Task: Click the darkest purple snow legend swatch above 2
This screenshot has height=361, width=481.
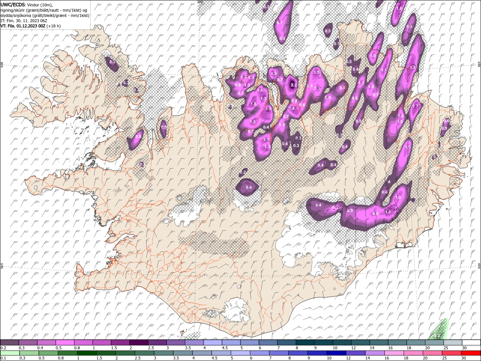Action: click(139, 343)
